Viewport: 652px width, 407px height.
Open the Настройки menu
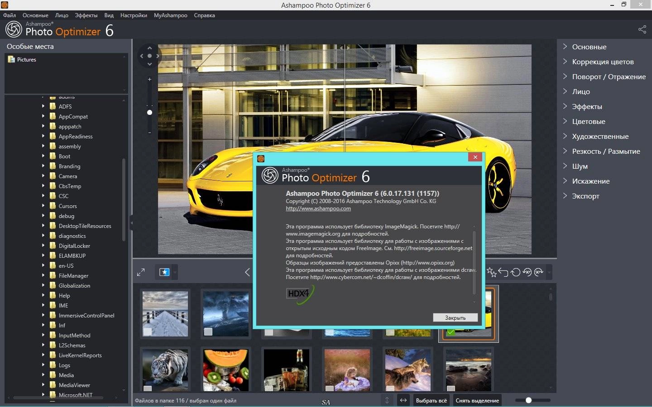click(134, 15)
